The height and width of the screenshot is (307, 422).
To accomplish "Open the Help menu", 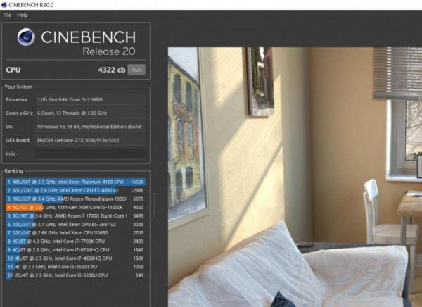I will [x=23, y=15].
